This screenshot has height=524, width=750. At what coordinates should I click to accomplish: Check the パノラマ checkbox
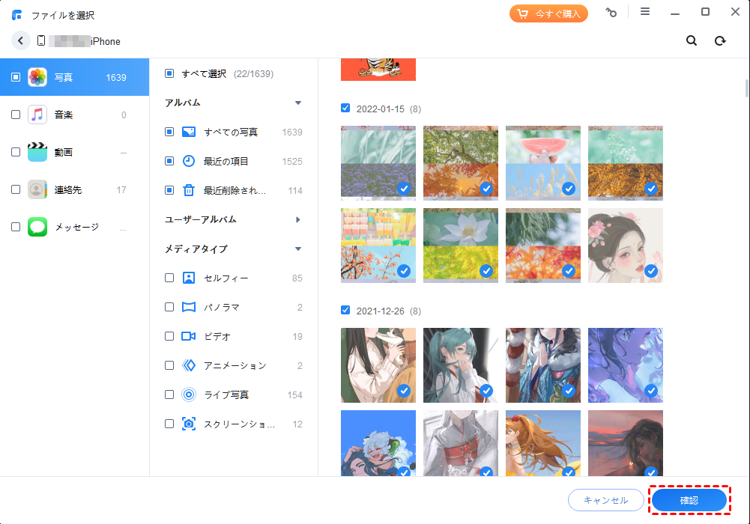169,307
